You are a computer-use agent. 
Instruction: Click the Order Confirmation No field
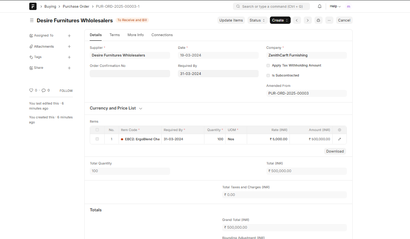click(130, 73)
